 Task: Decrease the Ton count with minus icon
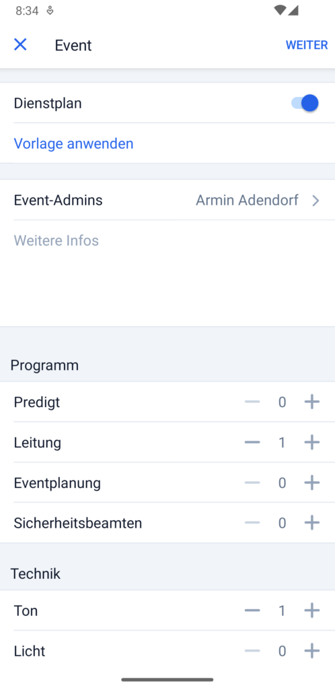coord(252,610)
